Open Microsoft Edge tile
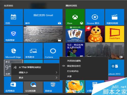Image resolution: width=127 pixels, height=95 pixels. pyautogui.click(x=13, y=51)
